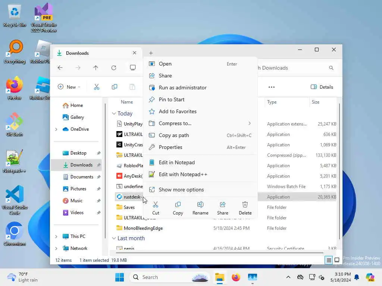The image size is (382, 286).
Task: Go up one folder level
Action: click(96, 68)
